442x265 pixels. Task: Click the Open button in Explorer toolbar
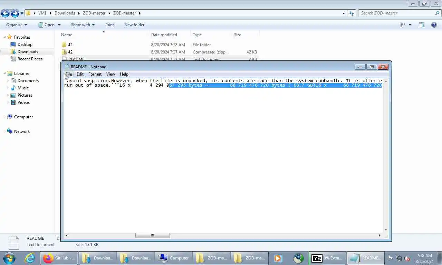[46, 25]
